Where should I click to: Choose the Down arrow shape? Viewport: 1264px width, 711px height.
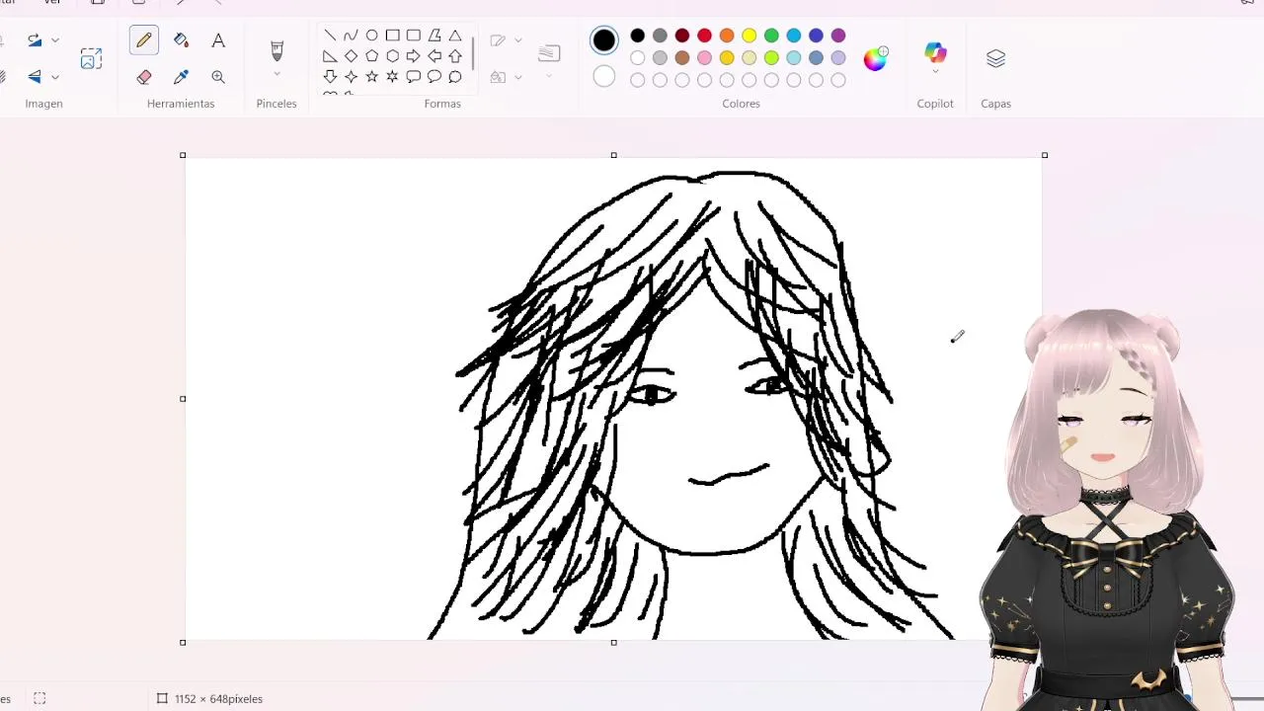(x=330, y=77)
